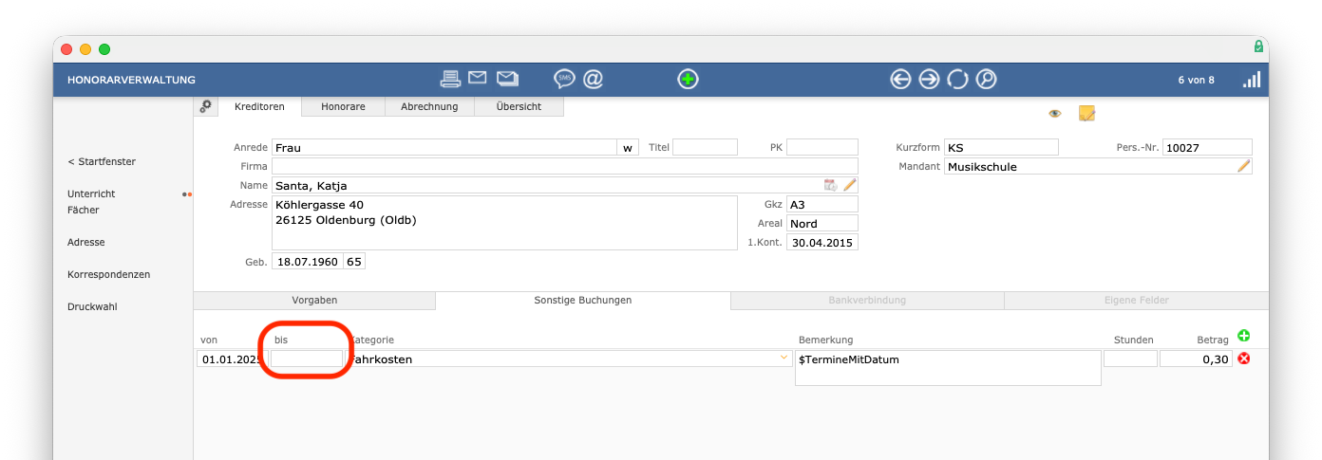This screenshot has width=1322, height=460.
Task: Expand the Kategorie Fahrkosten dropdown
Action: coord(784,358)
